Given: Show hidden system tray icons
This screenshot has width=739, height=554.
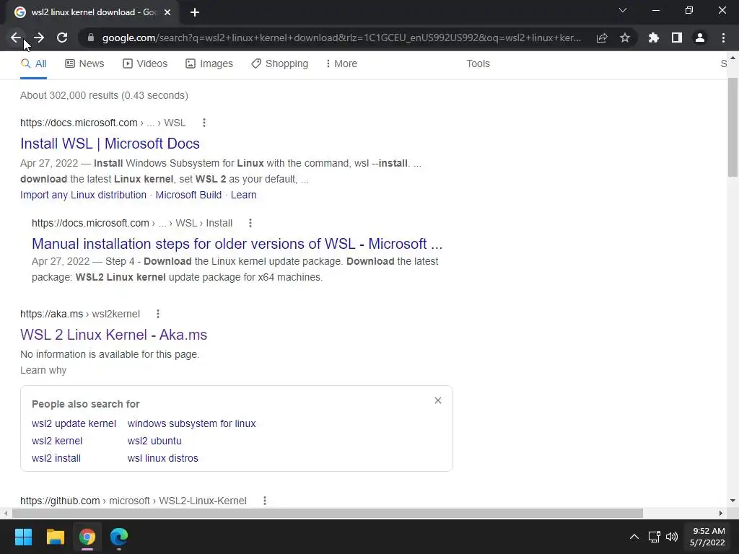Looking at the screenshot, I should pos(634,537).
